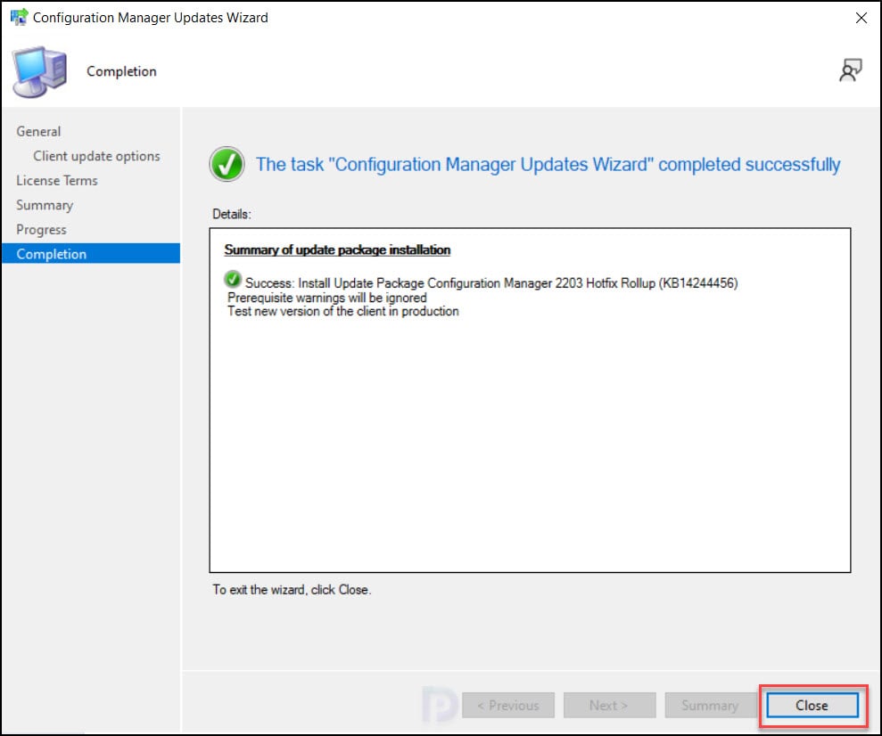Click 'Configuration Manager Updates Wizard' window title

tap(150, 18)
